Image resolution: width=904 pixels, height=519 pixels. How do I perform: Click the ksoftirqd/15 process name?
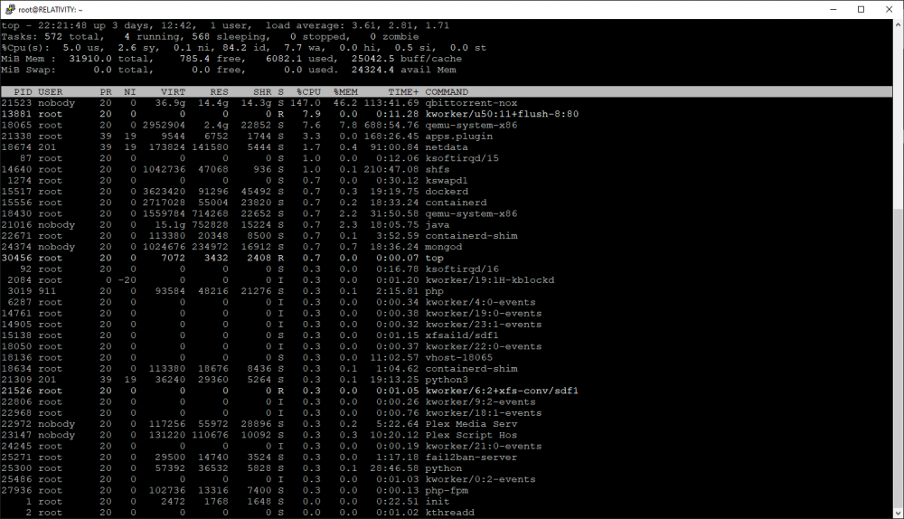point(462,158)
